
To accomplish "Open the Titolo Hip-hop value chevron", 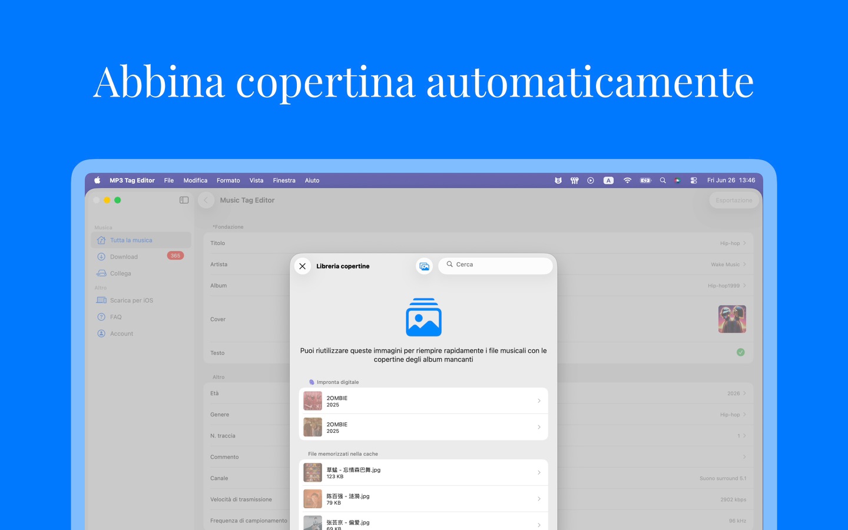I will [744, 243].
